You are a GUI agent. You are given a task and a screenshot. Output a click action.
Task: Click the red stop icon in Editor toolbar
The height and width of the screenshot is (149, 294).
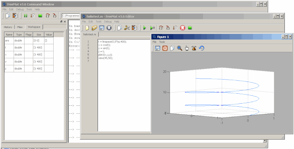pos(183,28)
